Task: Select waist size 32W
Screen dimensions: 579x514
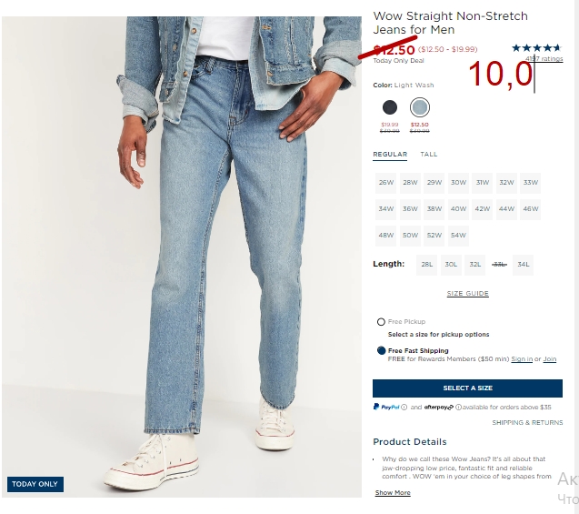Action: click(506, 183)
